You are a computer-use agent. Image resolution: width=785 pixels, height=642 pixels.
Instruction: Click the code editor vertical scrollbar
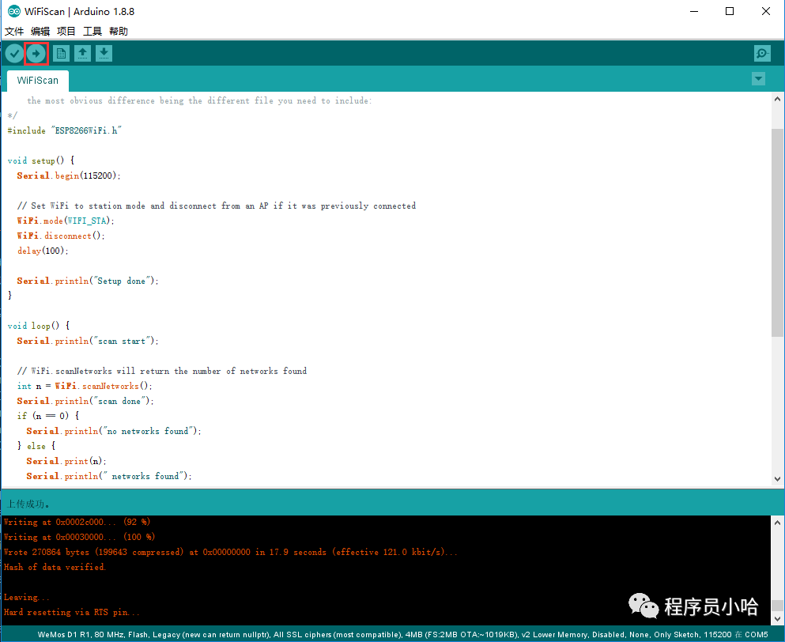pyautogui.click(x=777, y=229)
